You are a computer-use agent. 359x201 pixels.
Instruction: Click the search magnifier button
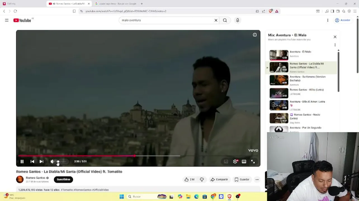click(225, 20)
